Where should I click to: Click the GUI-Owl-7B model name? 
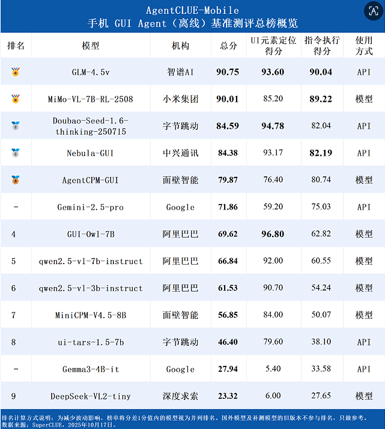90,234
